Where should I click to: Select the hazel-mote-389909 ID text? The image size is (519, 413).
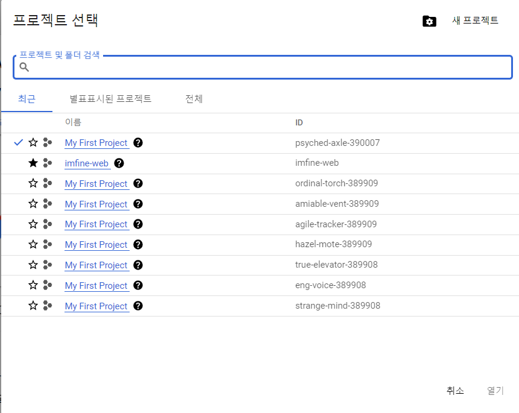(334, 244)
